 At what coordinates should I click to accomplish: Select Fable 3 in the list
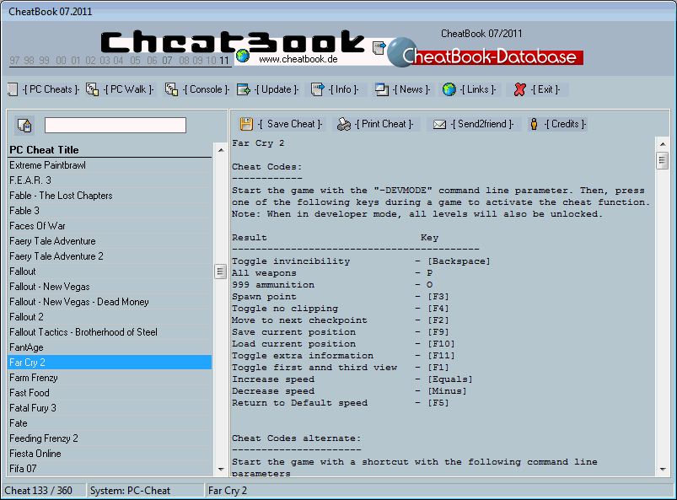pyautogui.click(x=110, y=211)
